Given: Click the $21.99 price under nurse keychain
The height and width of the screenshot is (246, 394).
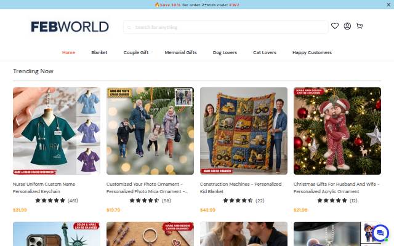Looking at the screenshot, I should point(20,210).
